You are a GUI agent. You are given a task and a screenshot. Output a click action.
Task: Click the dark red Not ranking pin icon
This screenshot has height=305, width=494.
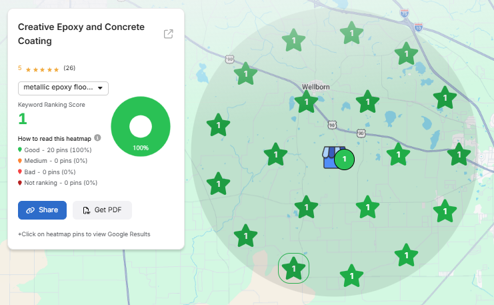[x=20, y=183]
